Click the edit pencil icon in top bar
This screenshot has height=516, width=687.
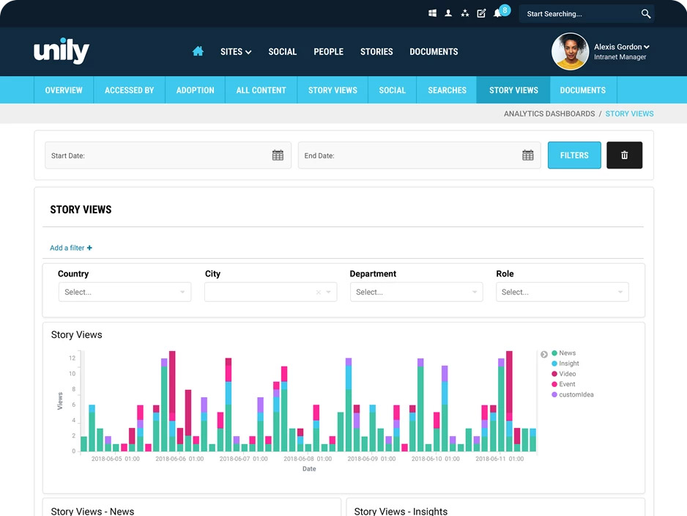pos(481,13)
